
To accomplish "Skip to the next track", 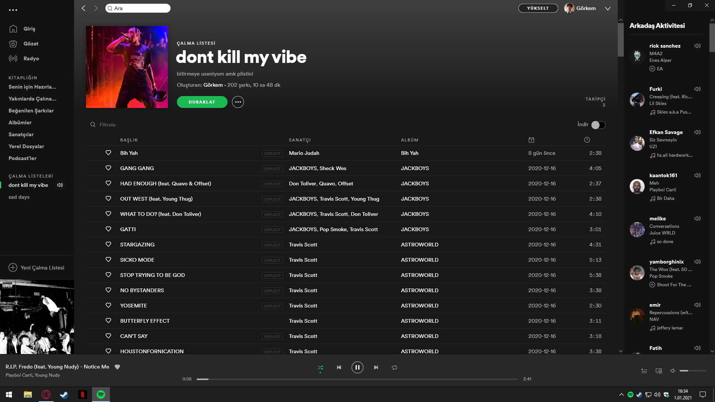I will pyautogui.click(x=376, y=367).
